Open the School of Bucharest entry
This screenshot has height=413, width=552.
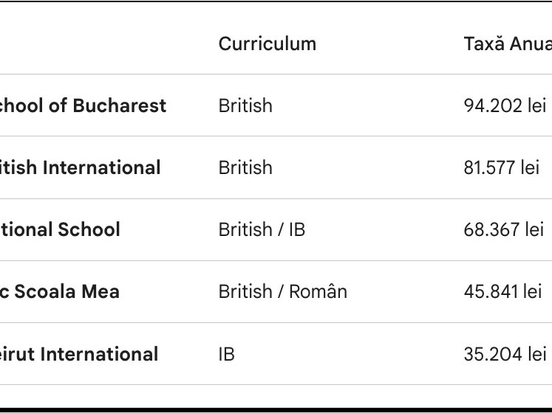point(83,105)
